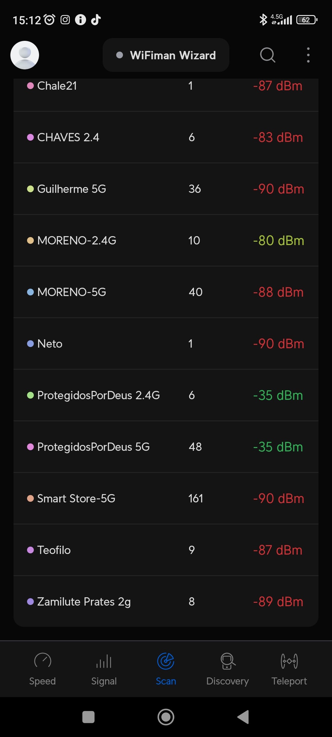Open the WiFiman Wizard selector pill
The height and width of the screenshot is (737, 332).
click(x=166, y=55)
